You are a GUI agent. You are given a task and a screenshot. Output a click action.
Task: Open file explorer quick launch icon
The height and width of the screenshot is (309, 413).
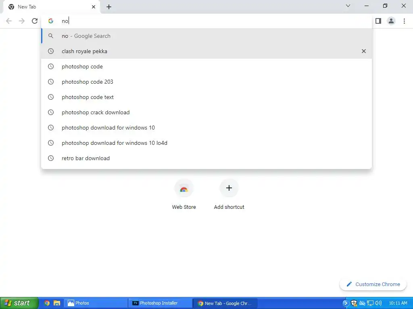pos(56,303)
